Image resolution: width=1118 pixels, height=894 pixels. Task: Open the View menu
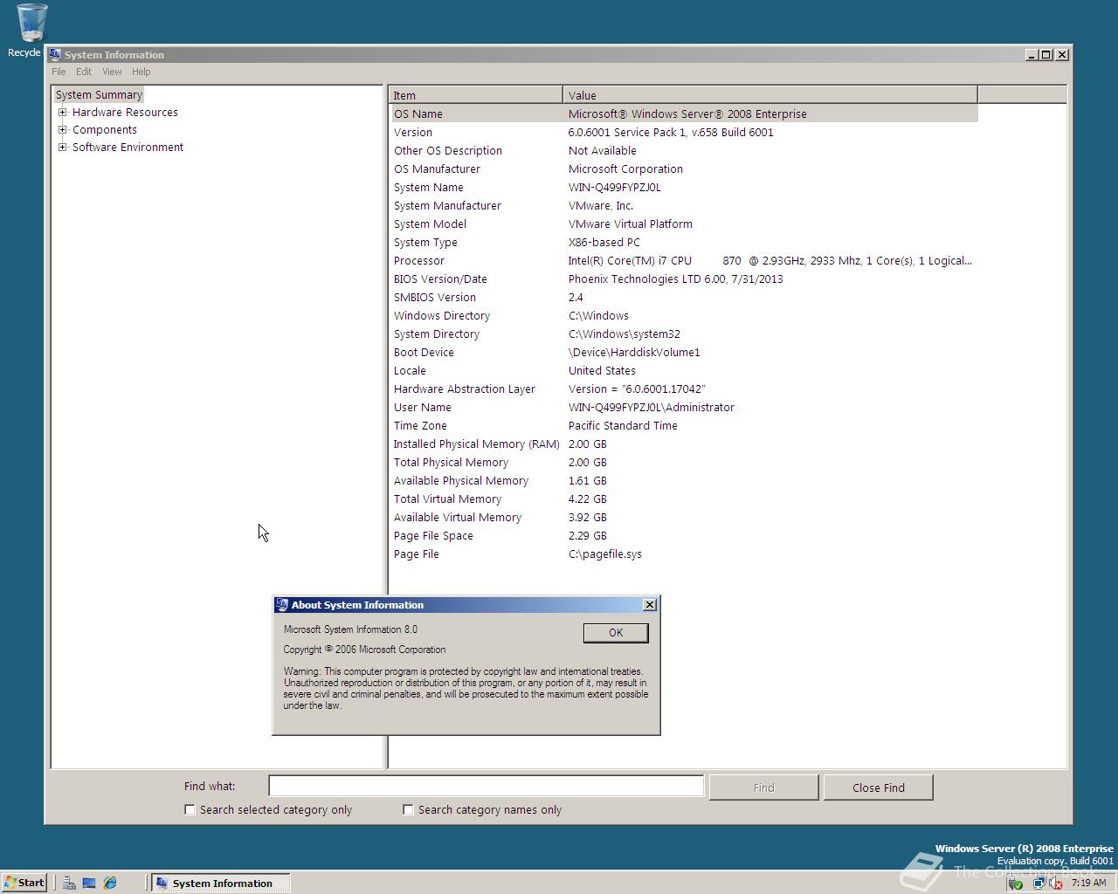pyautogui.click(x=112, y=72)
